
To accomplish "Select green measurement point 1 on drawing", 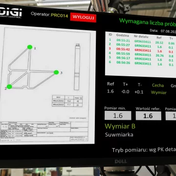I will [30, 47].
